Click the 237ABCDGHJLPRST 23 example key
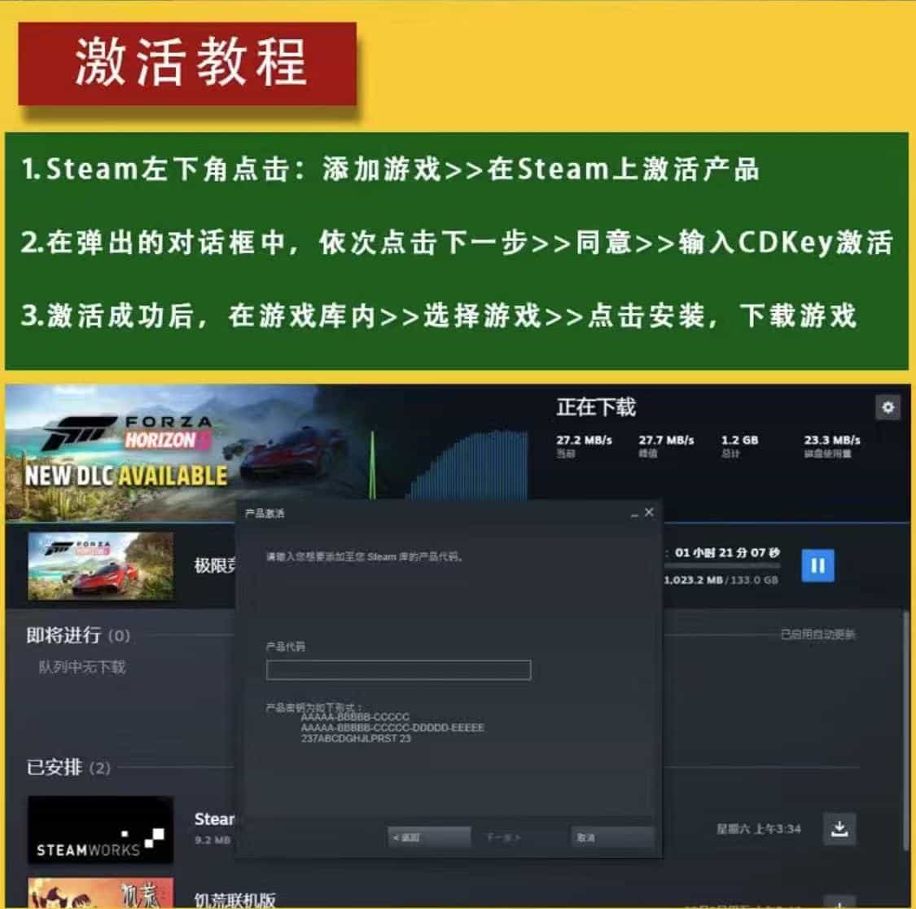The height and width of the screenshot is (909, 916). [x=356, y=739]
